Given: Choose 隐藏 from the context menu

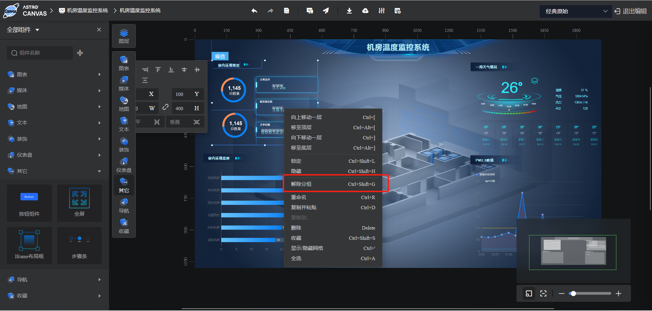Looking at the screenshot, I should pos(333,171).
